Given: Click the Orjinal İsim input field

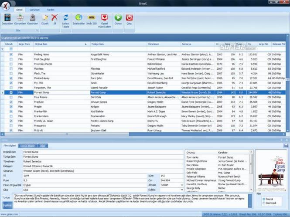Looking at the screenshot, I should point(103,152).
